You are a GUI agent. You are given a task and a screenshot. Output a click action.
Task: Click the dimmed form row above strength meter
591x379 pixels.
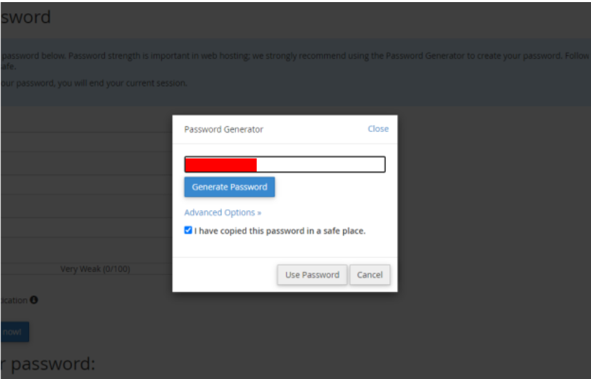point(86,250)
